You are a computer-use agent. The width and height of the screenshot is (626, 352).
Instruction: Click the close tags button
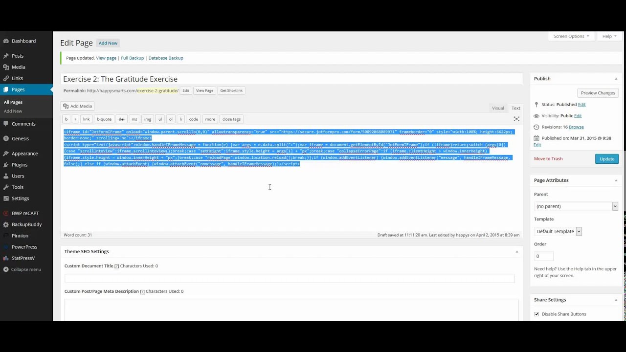(231, 119)
